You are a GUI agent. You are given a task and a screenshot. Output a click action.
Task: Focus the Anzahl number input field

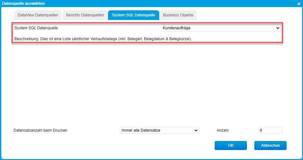(x=270, y=130)
